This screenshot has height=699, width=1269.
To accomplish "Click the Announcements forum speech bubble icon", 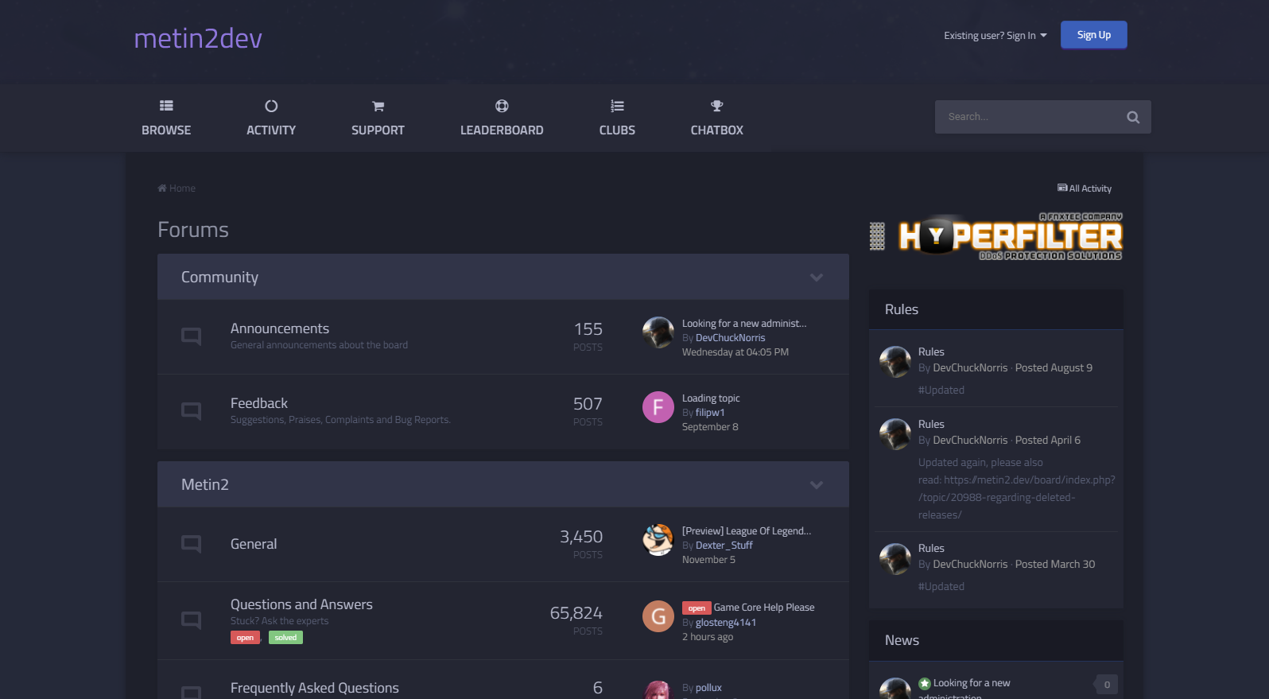I will (191, 336).
